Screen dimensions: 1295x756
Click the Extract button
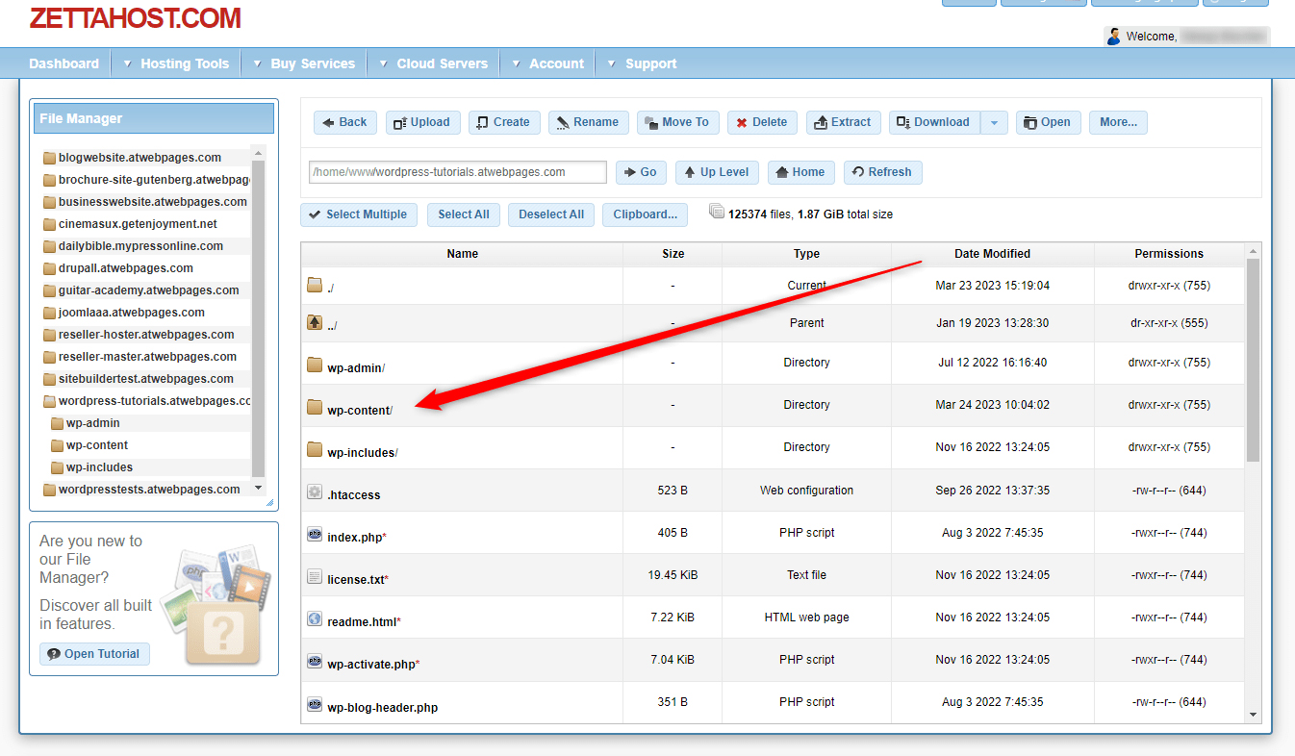click(843, 122)
